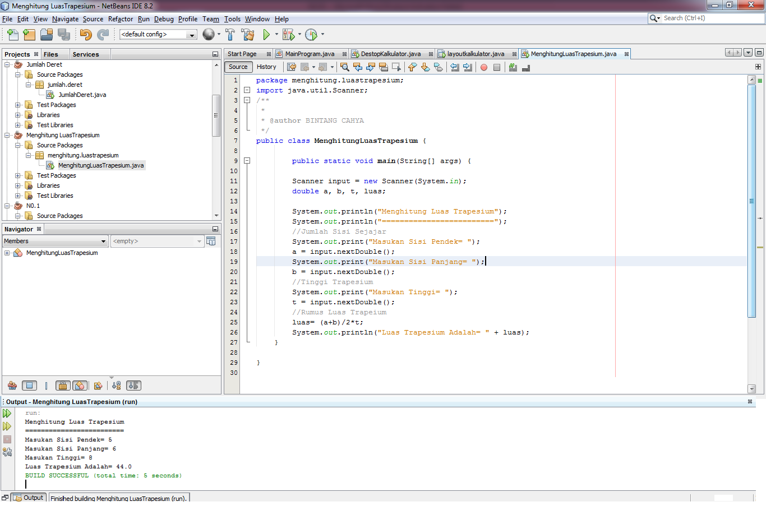Open the Find Selection magnifier in editor toolbar
The height and width of the screenshot is (511, 766).
pos(344,67)
